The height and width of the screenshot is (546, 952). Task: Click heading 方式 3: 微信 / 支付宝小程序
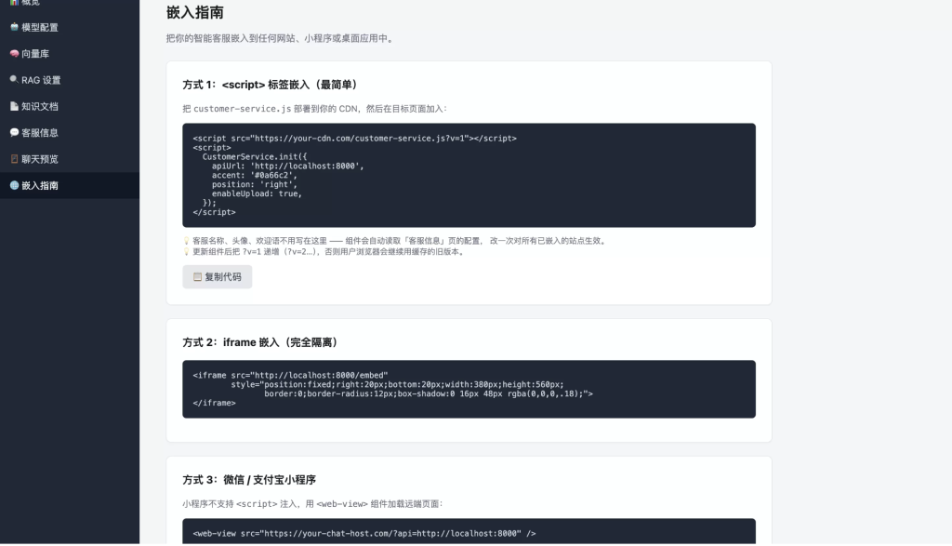(x=249, y=480)
